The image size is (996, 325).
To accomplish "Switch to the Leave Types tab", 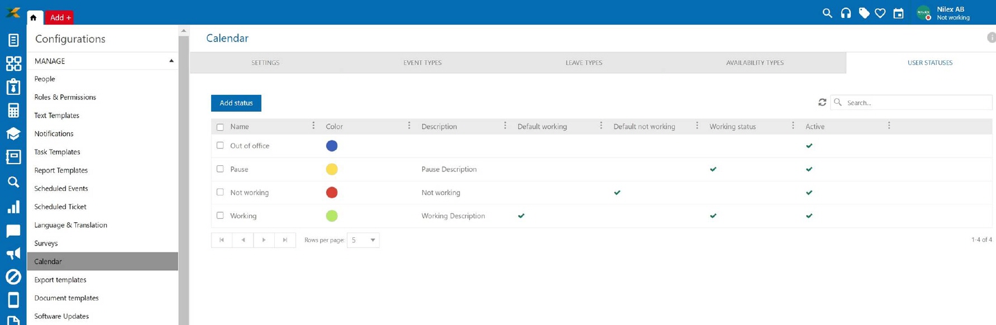I will pyautogui.click(x=584, y=63).
